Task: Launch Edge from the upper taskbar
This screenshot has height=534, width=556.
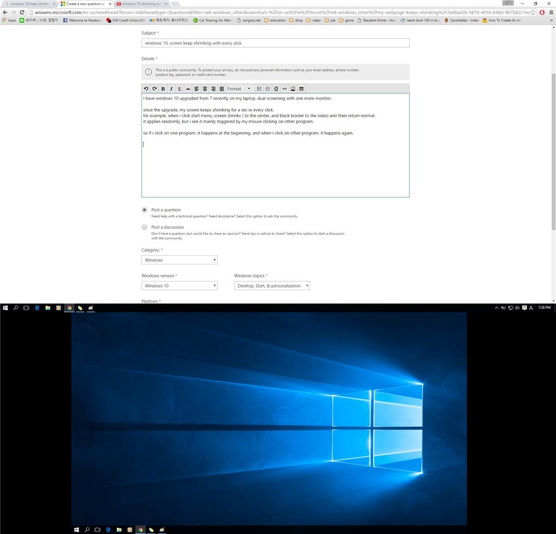Action: [x=37, y=308]
